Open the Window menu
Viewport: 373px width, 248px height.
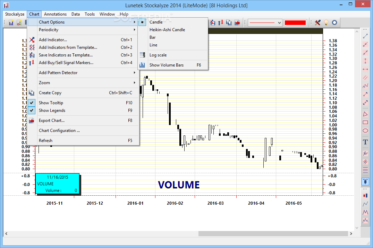[107, 14]
